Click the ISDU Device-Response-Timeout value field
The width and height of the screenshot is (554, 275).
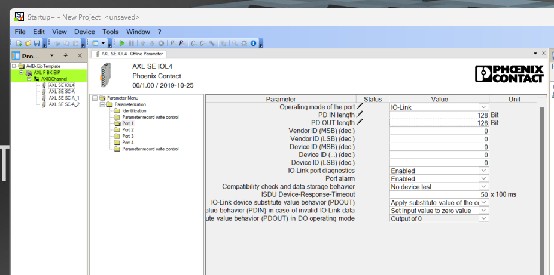tap(439, 194)
